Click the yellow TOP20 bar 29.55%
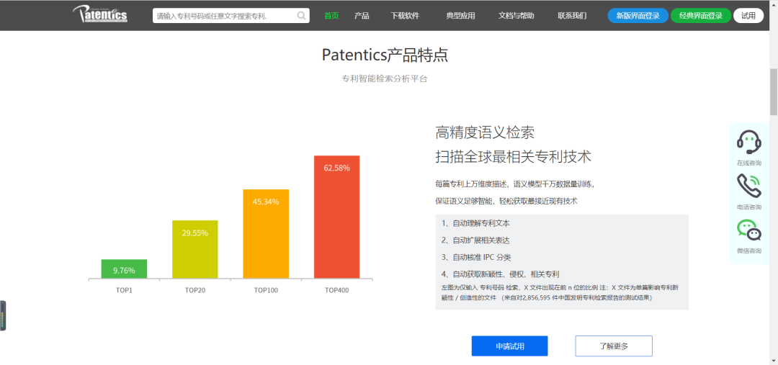 coord(195,249)
